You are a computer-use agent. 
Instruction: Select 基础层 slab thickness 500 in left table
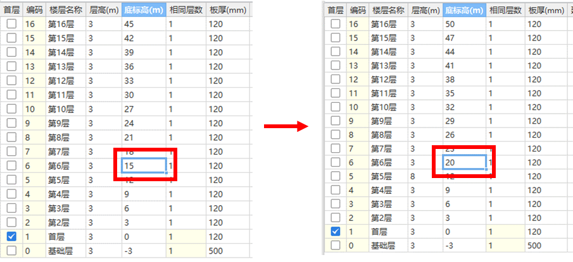pos(228,251)
